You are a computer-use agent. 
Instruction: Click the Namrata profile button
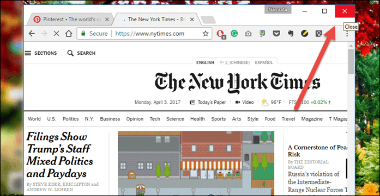[278, 9]
